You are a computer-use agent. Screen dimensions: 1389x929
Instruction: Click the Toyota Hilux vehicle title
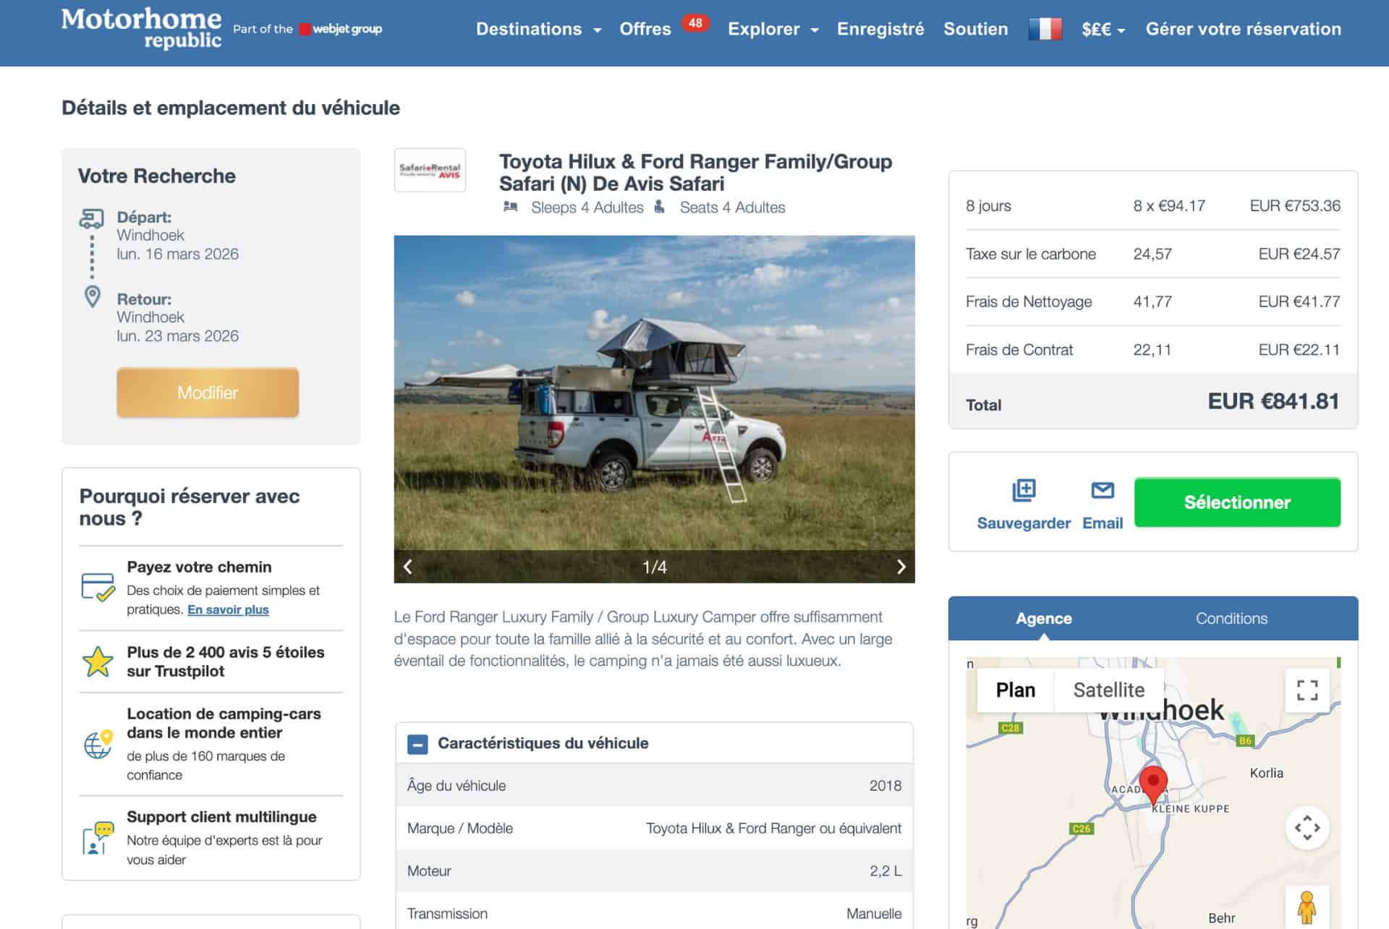point(695,172)
